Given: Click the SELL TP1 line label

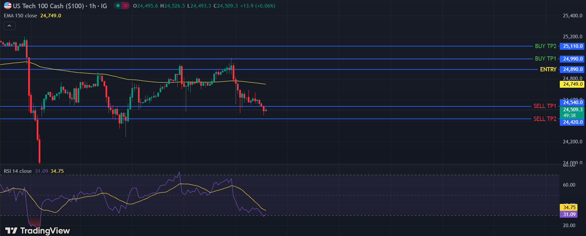Looking at the screenshot, I should [x=545, y=106].
